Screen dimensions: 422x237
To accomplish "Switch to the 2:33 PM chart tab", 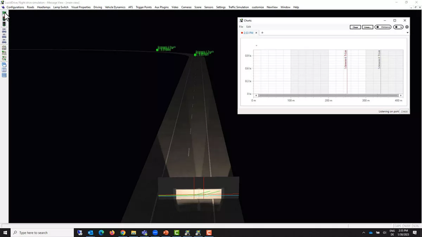I will pyautogui.click(x=248, y=33).
